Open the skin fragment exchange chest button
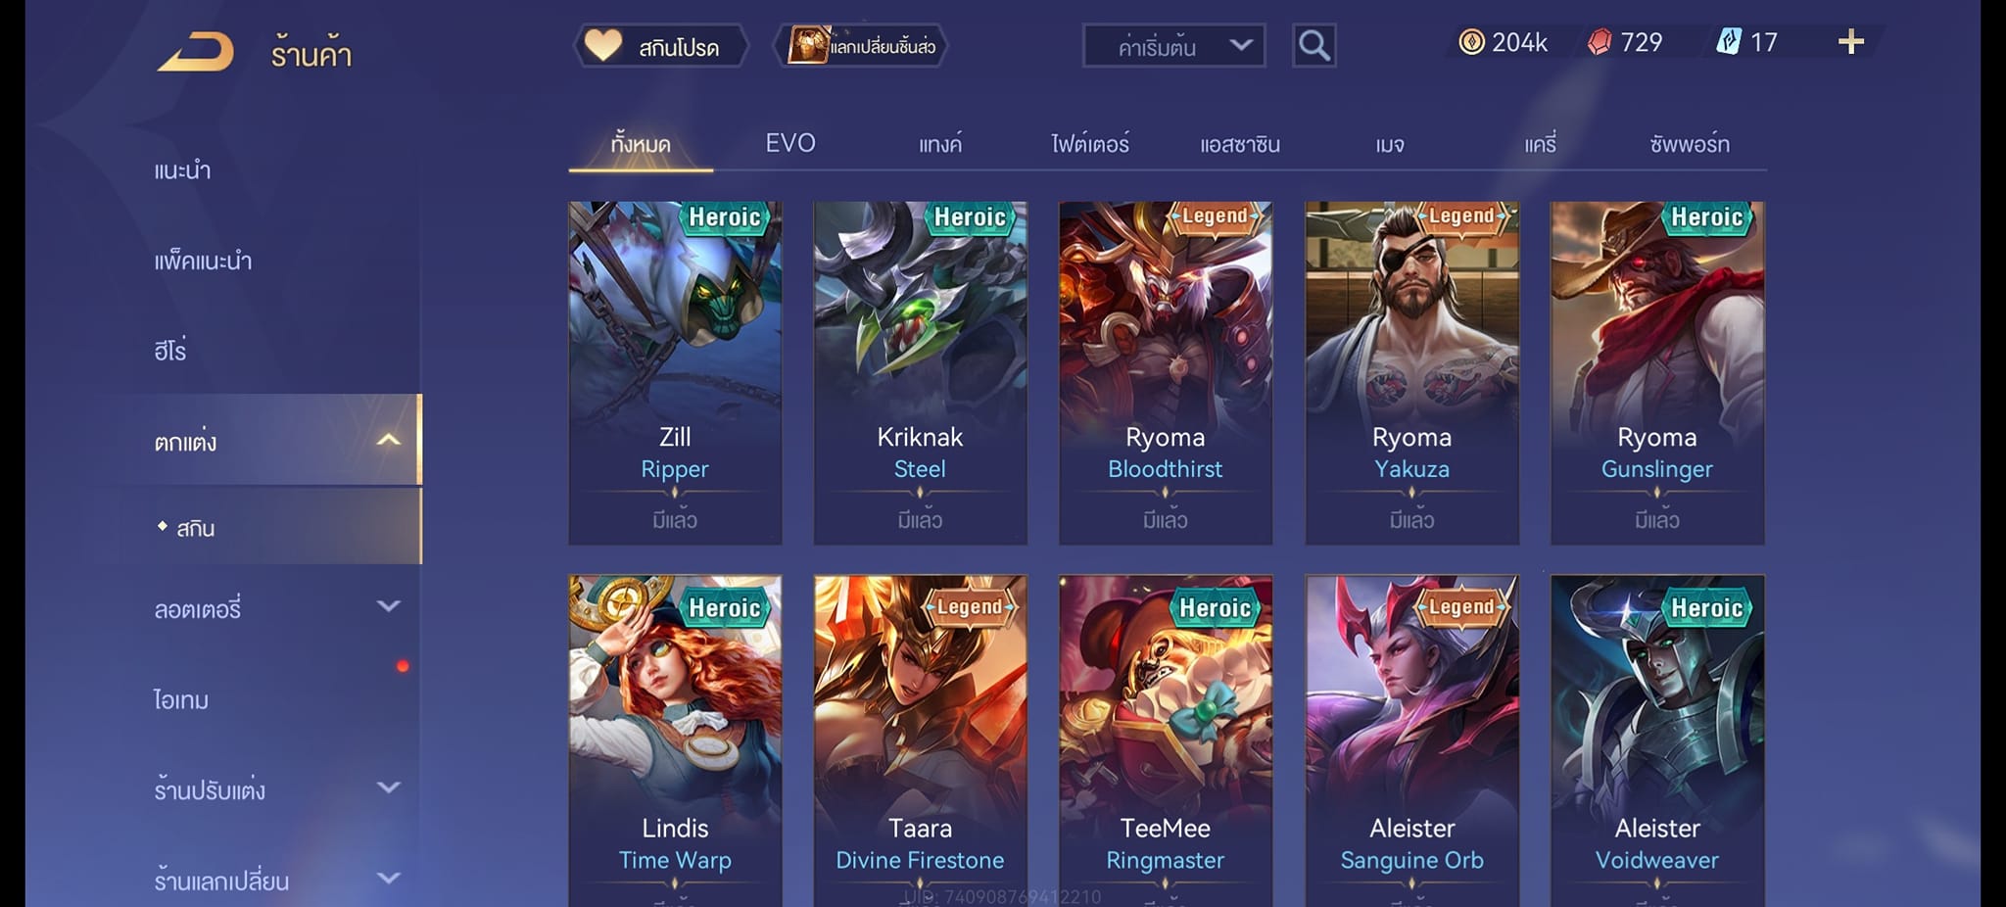This screenshot has width=2006, height=907. 861,46
